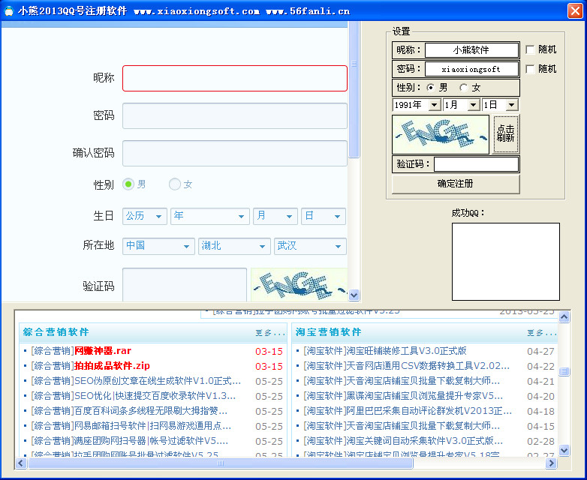This screenshot has width=587, height=480.
Task: Click right arrow of horizontal scrollbar
Action: (551, 463)
